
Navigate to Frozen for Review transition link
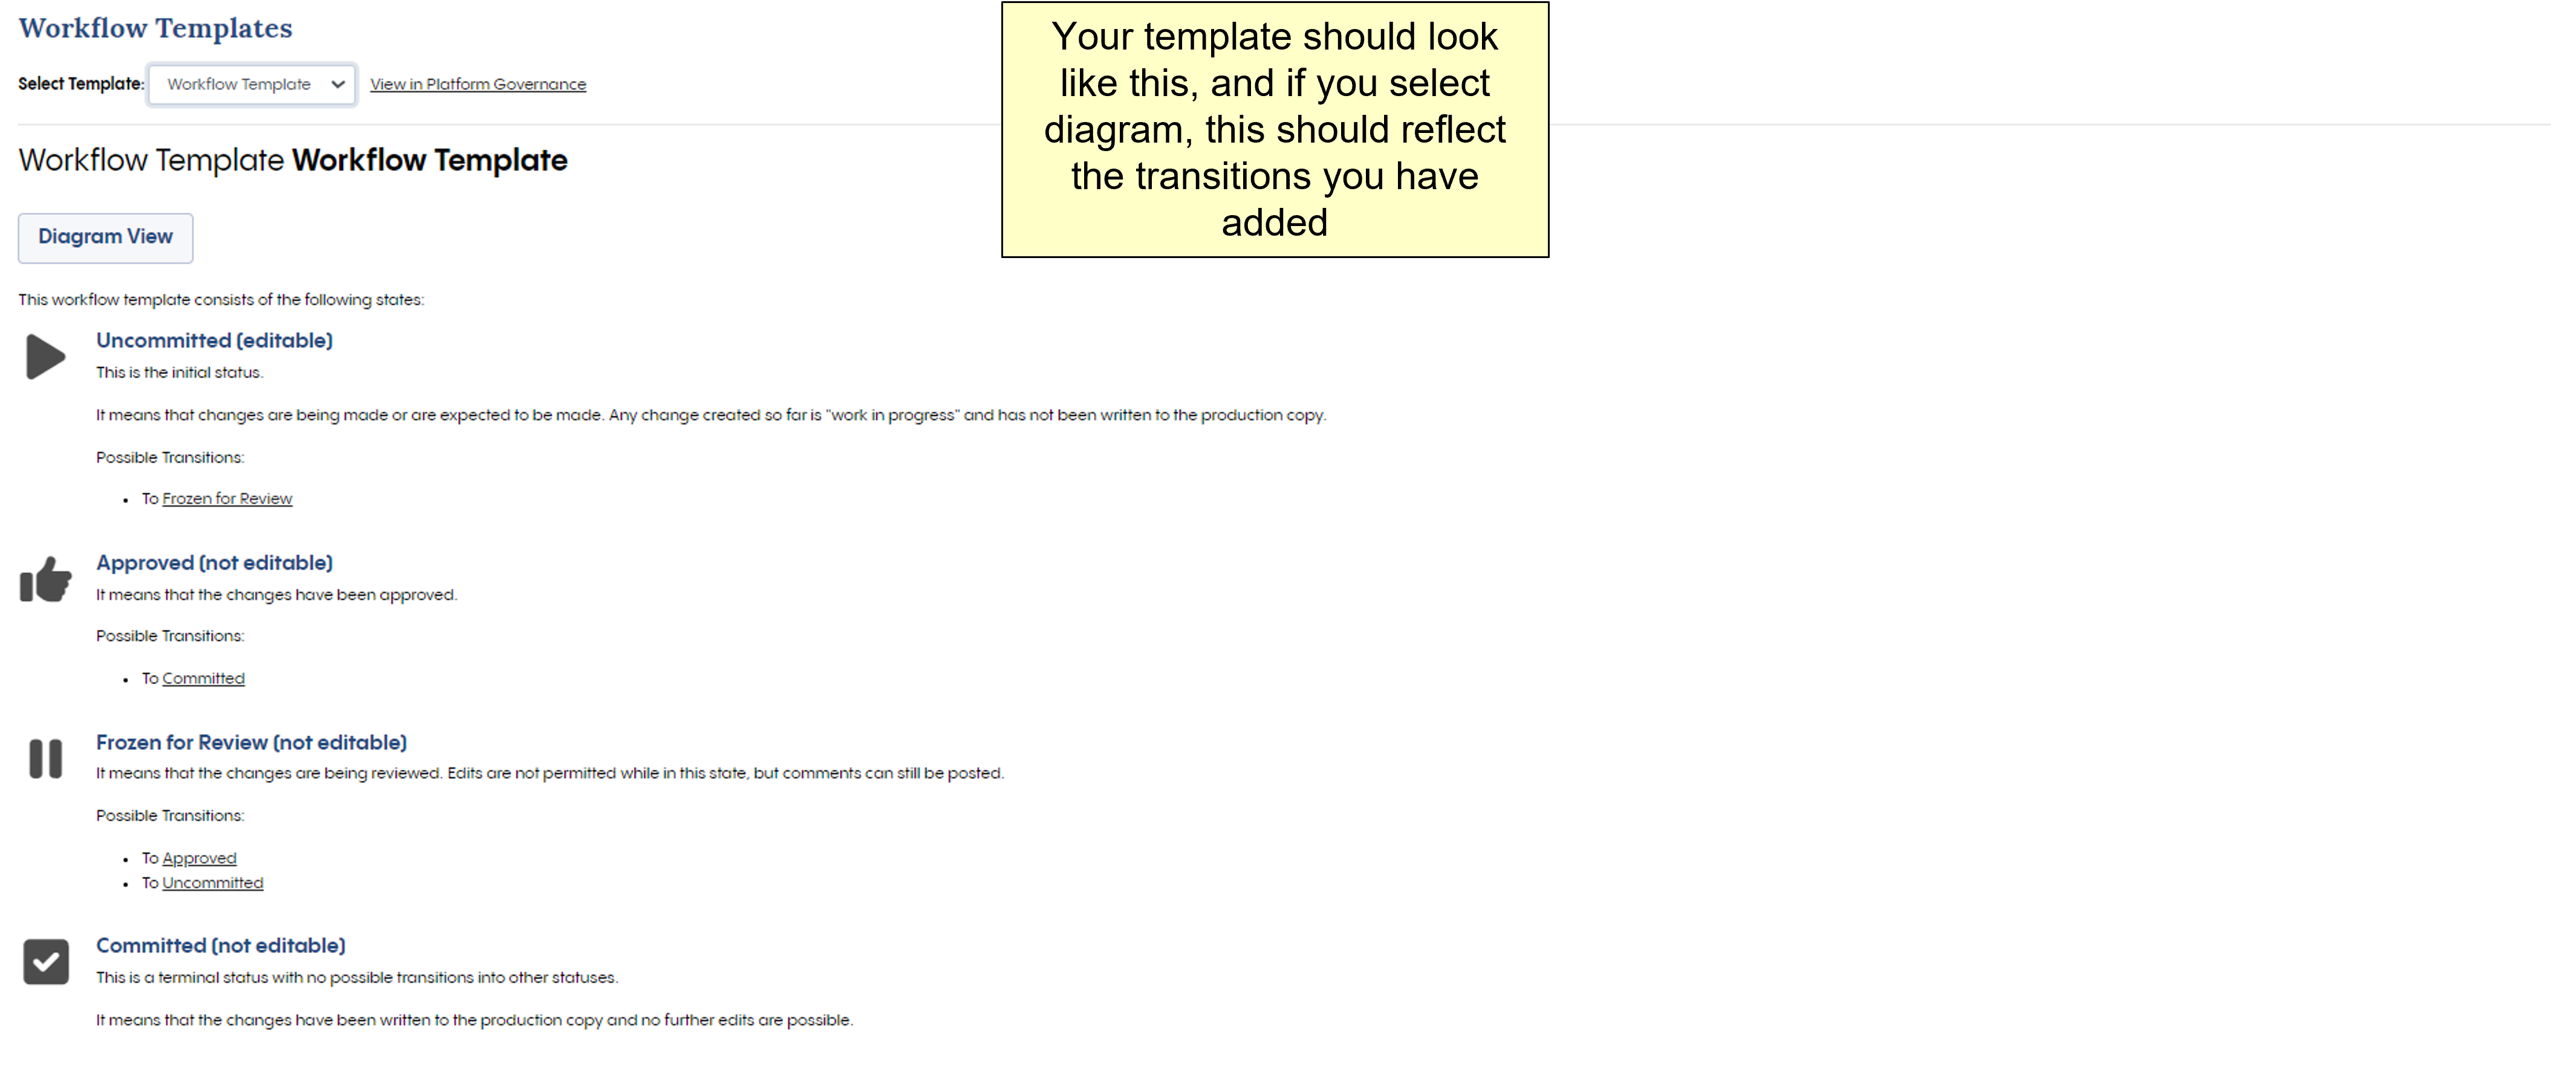point(226,497)
